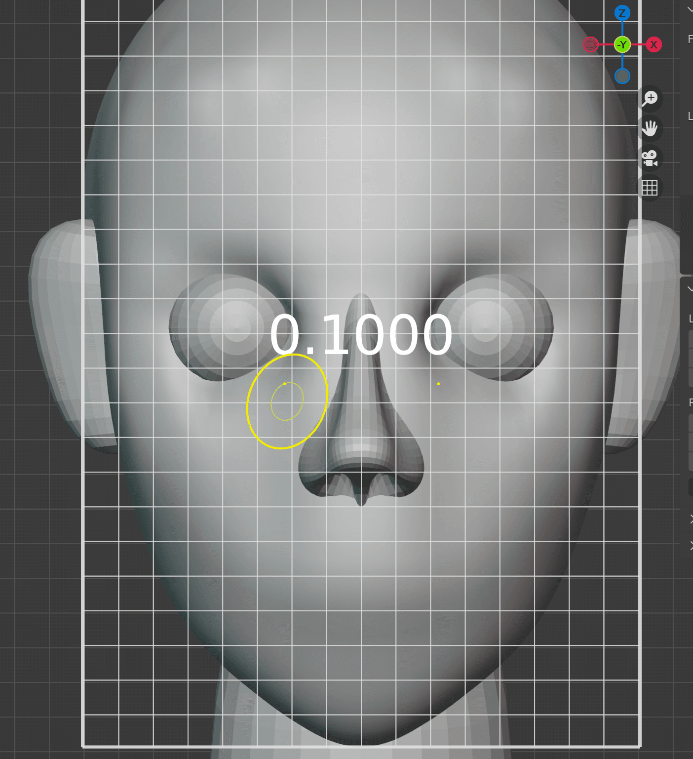Toggle the camera view icon
Screen dimensions: 693x759
pos(650,159)
